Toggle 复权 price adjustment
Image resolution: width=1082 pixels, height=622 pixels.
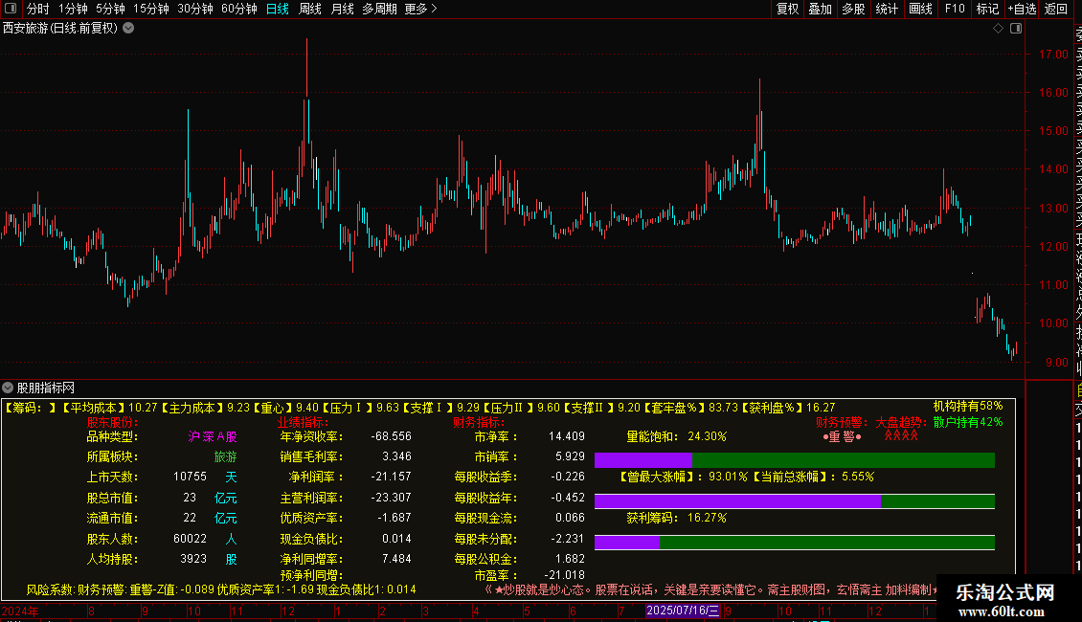click(787, 9)
